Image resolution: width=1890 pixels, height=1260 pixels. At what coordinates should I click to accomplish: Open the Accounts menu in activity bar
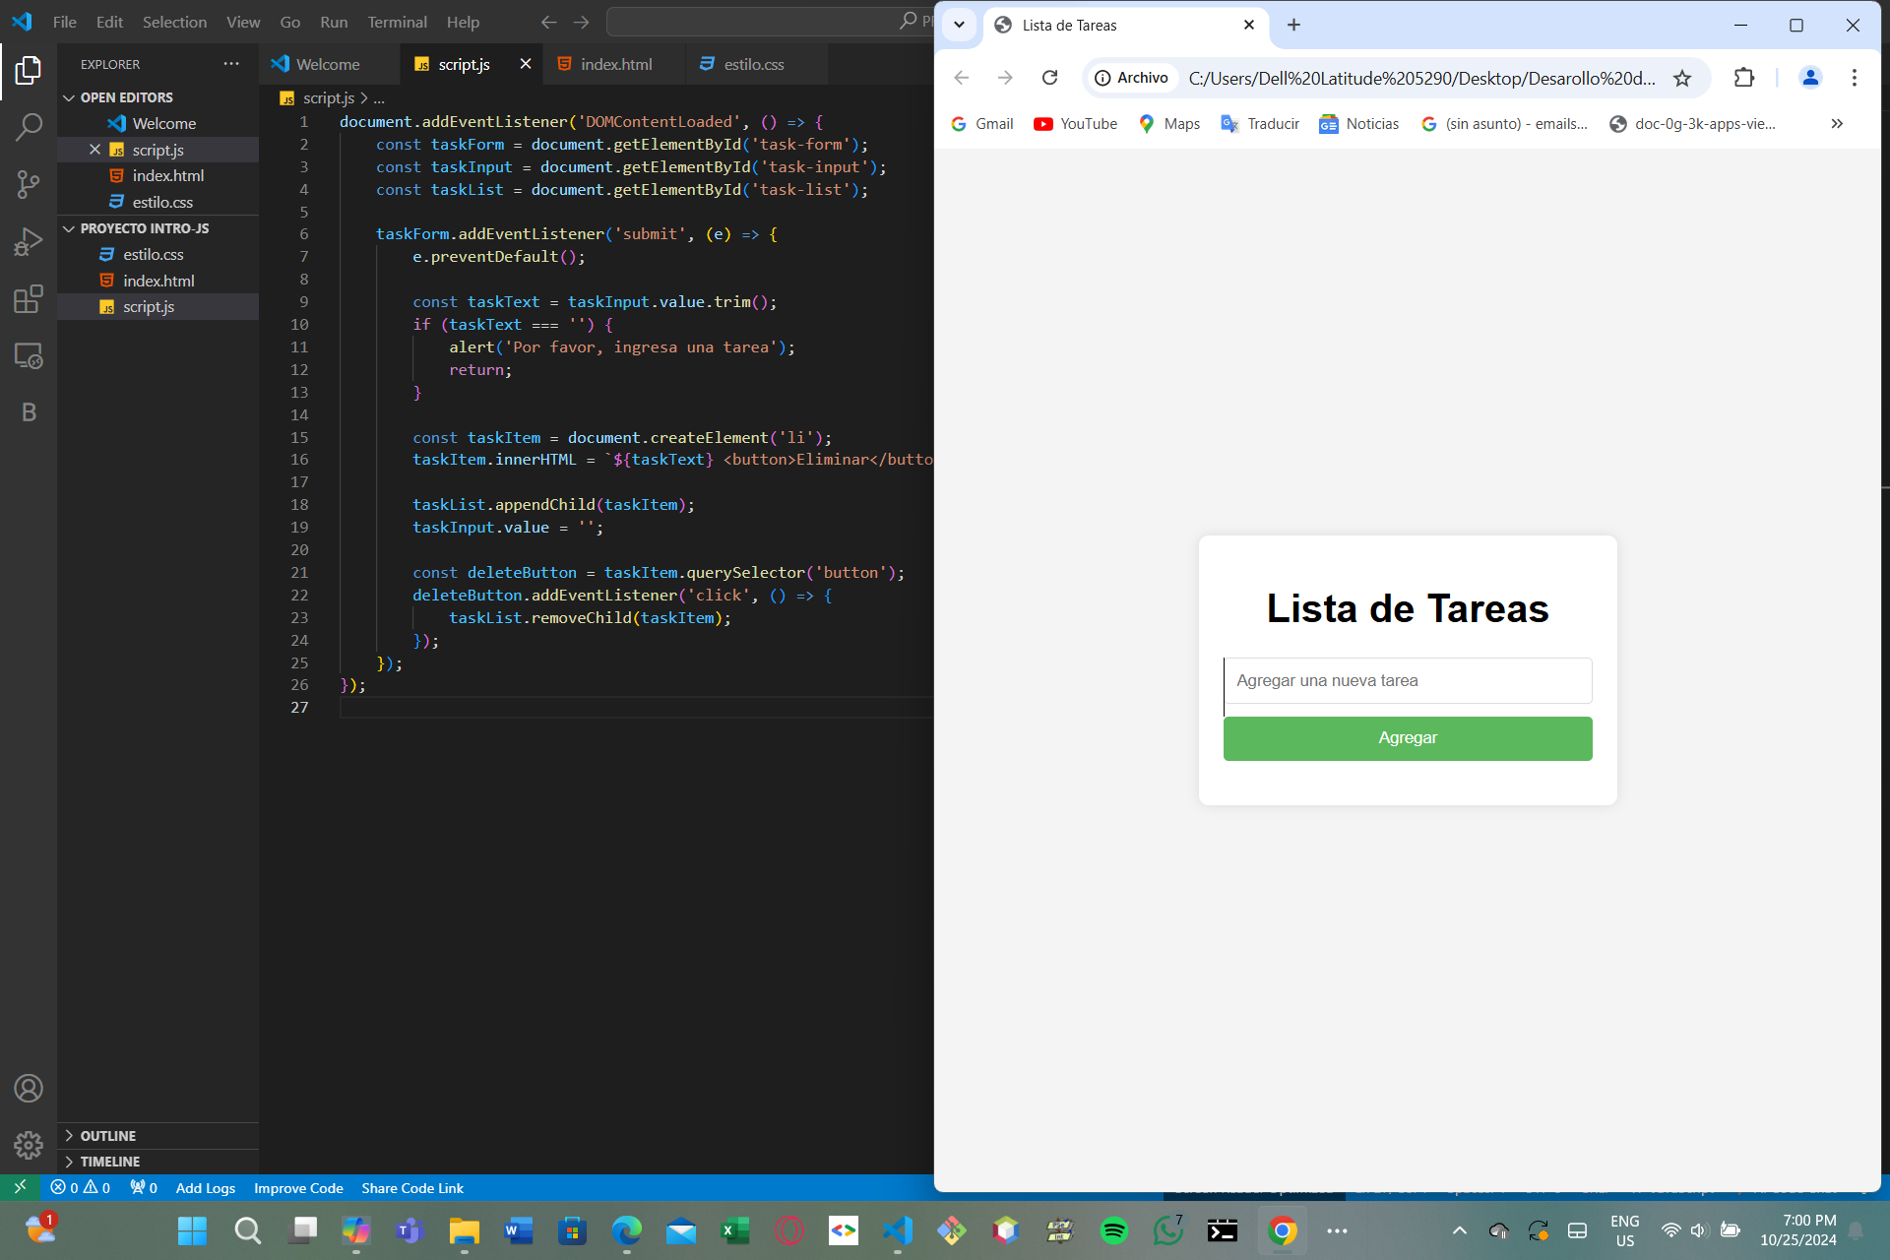click(29, 1088)
